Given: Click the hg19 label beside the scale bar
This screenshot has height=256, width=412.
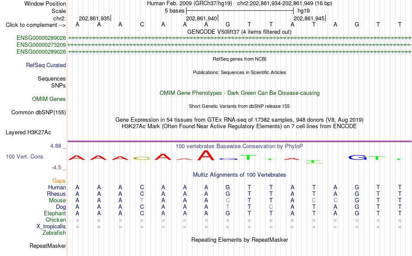Looking at the screenshot, I should tap(304, 11).
